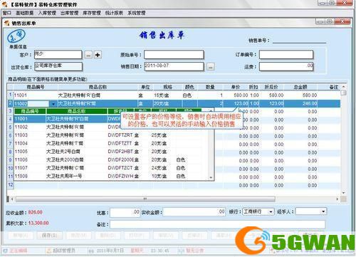The height and width of the screenshot is (257, 356).
Task: Open the 统计报表 menu
Action: 114,13
